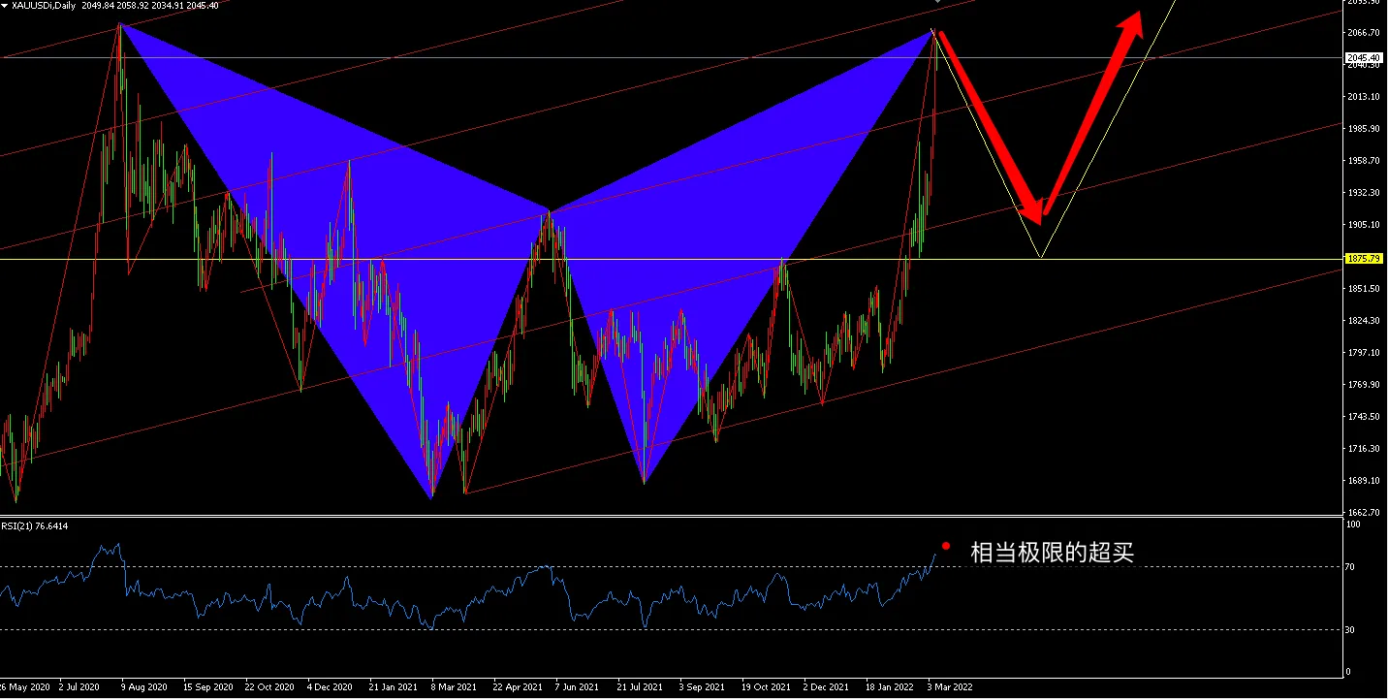
Task: Click the 2013.10 price scale value
Action: click(1363, 97)
